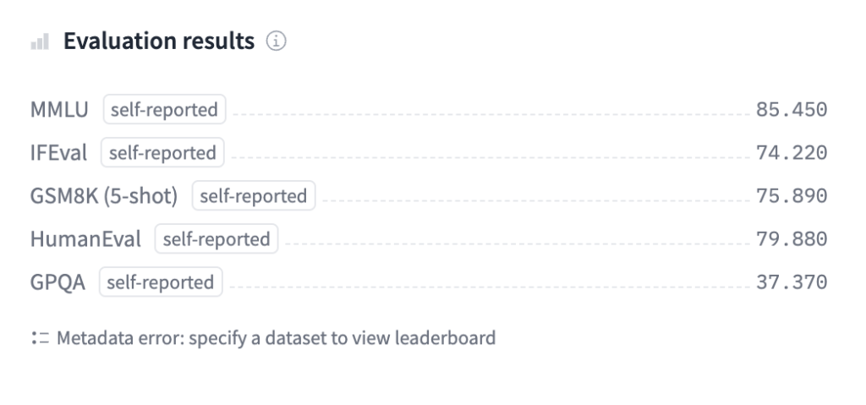Open the HumanEval metric label
866x405 pixels.
tap(85, 239)
